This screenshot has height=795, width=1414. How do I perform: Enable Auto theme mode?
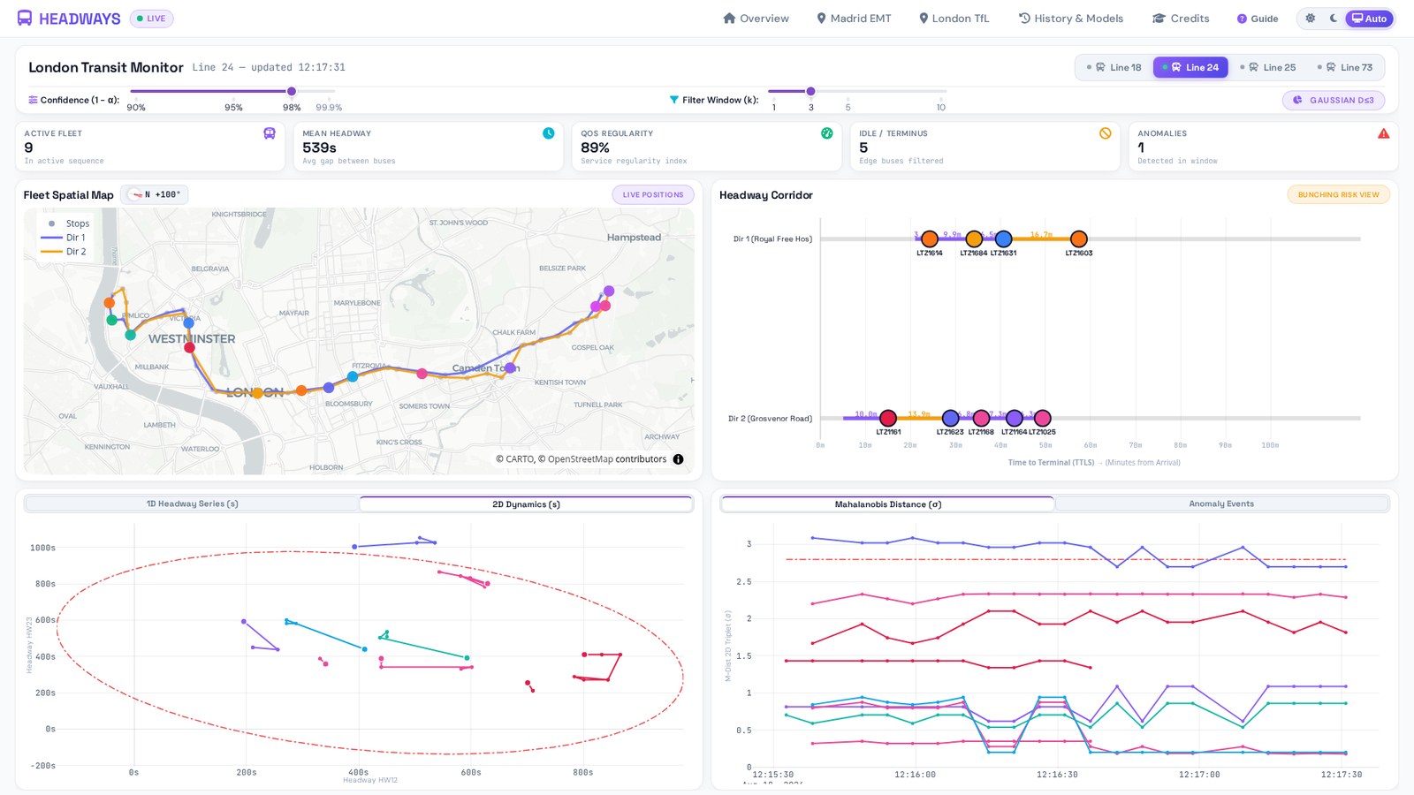click(x=1369, y=19)
